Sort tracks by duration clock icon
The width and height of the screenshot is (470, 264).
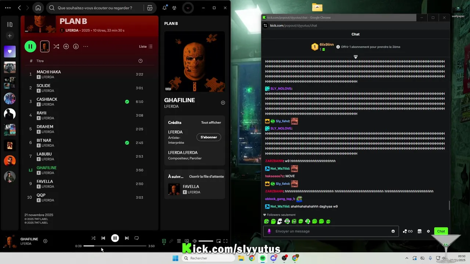click(140, 61)
